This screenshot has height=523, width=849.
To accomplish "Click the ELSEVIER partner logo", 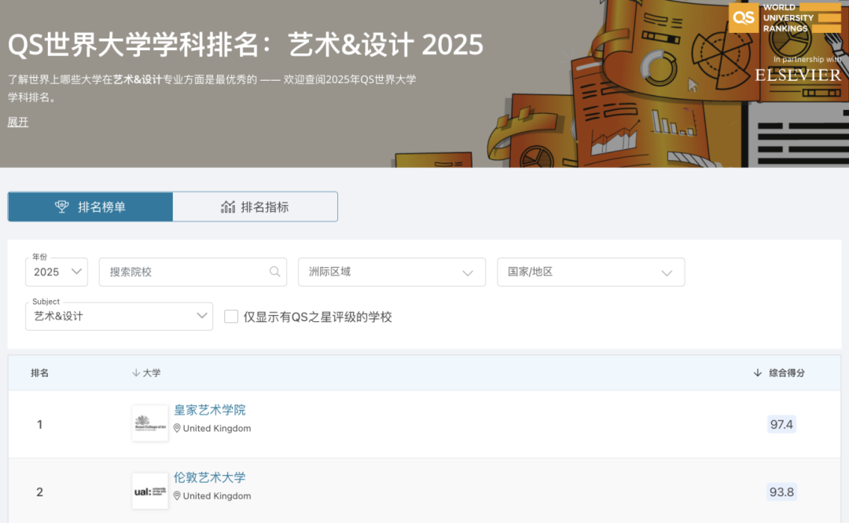I will [798, 75].
